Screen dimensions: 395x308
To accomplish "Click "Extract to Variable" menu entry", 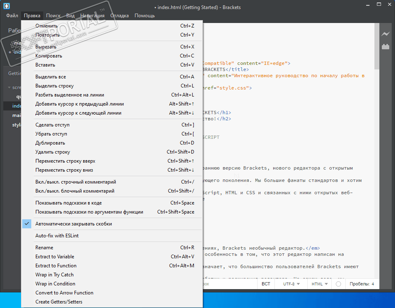I will tap(55, 257).
